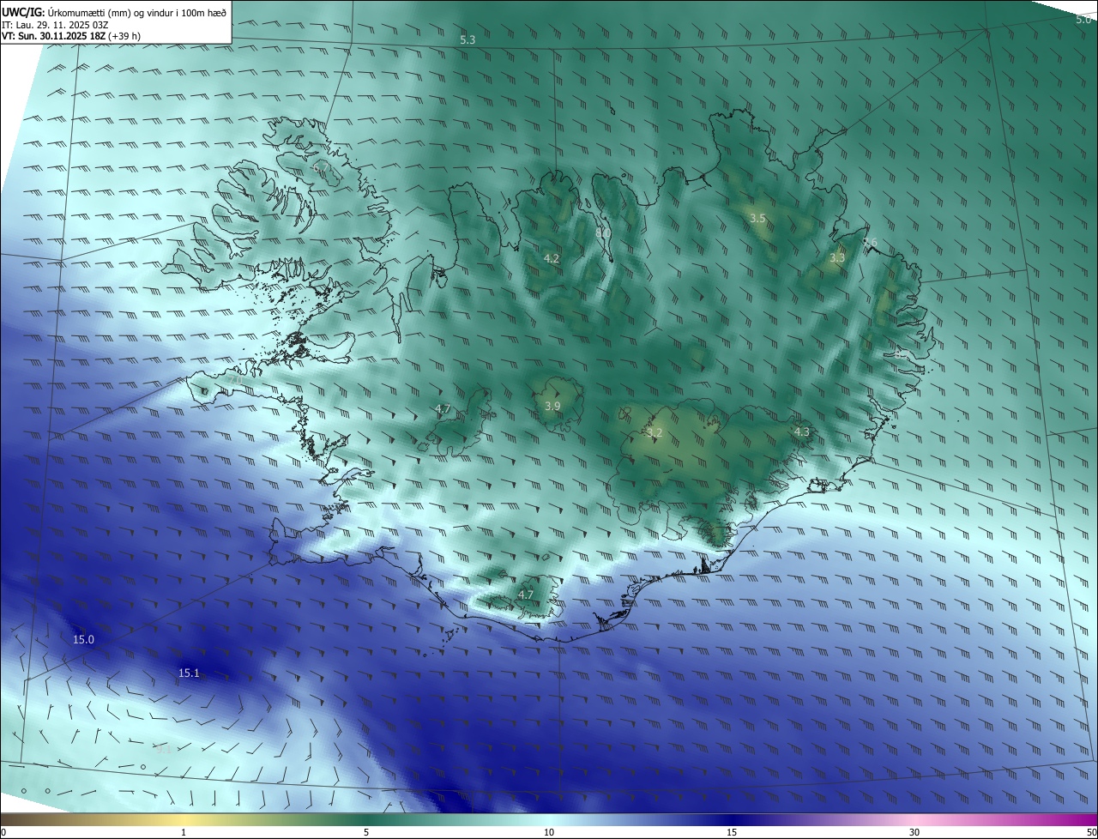Click the 'IT: Lau. 29. 11. 2025 03Z' line
Screen dimensions: 1098x839
pos(55,25)
